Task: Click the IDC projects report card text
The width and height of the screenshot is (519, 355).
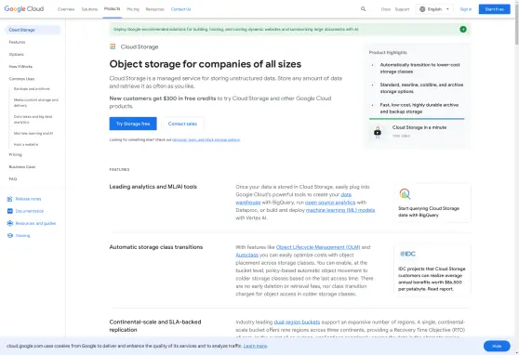Action: coord(432,279)
